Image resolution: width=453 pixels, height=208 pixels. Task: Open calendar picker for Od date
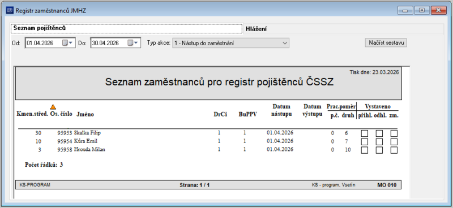pyautogui.click(x=67, y=43)
